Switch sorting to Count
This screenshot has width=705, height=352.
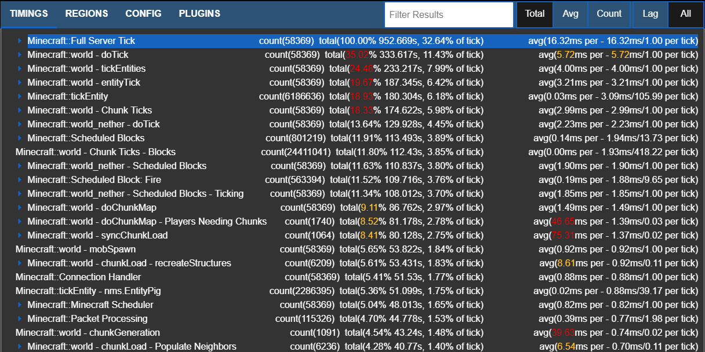click(609, 14)
